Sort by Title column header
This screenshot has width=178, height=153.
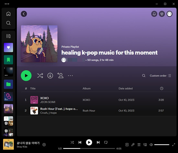click(33, 88)
